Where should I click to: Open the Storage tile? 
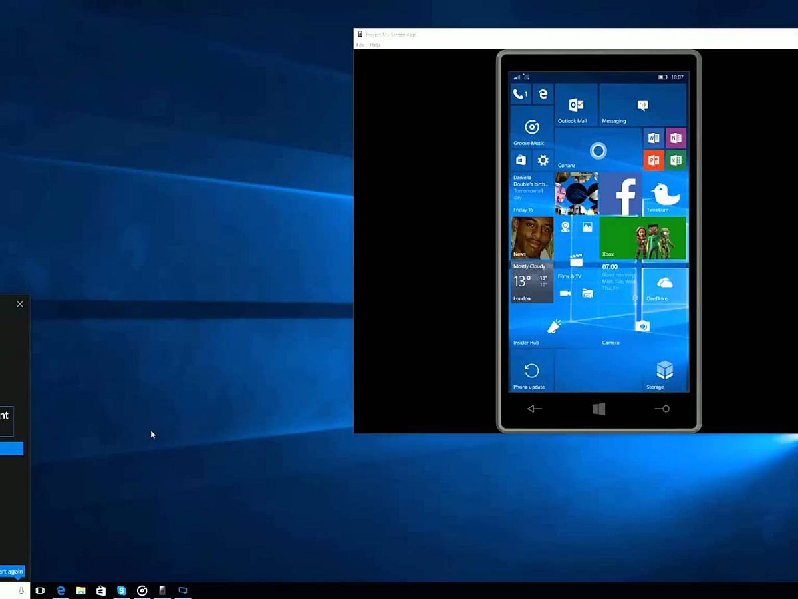664,371
